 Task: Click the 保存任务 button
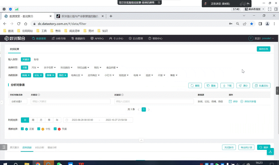(x=263, y=49)
